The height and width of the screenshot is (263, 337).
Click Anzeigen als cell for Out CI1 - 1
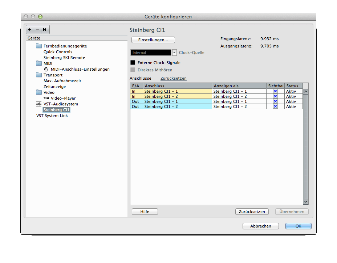pos(239,101)
